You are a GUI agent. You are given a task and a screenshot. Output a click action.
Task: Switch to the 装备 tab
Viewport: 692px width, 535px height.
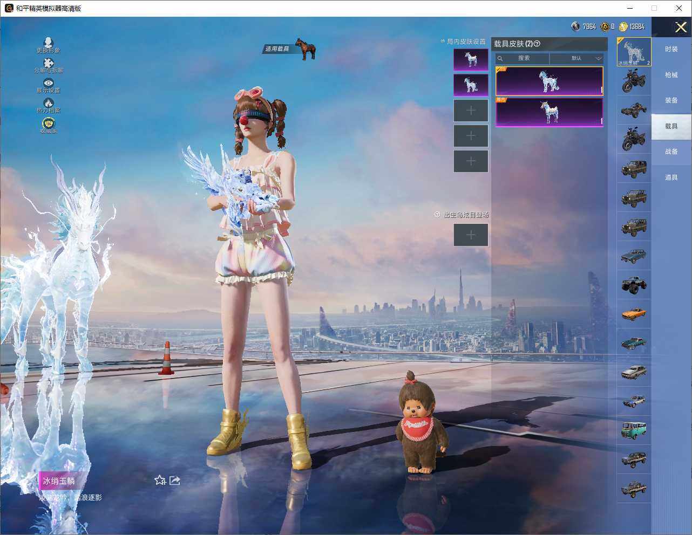671,100
